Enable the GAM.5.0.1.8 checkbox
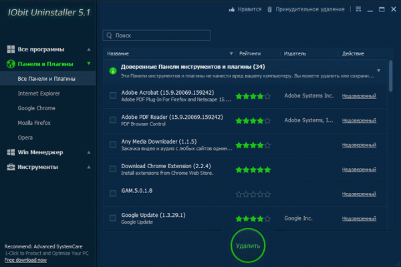Image resolution: width=401 pixels, height=267 pixels. coord(113,194)
